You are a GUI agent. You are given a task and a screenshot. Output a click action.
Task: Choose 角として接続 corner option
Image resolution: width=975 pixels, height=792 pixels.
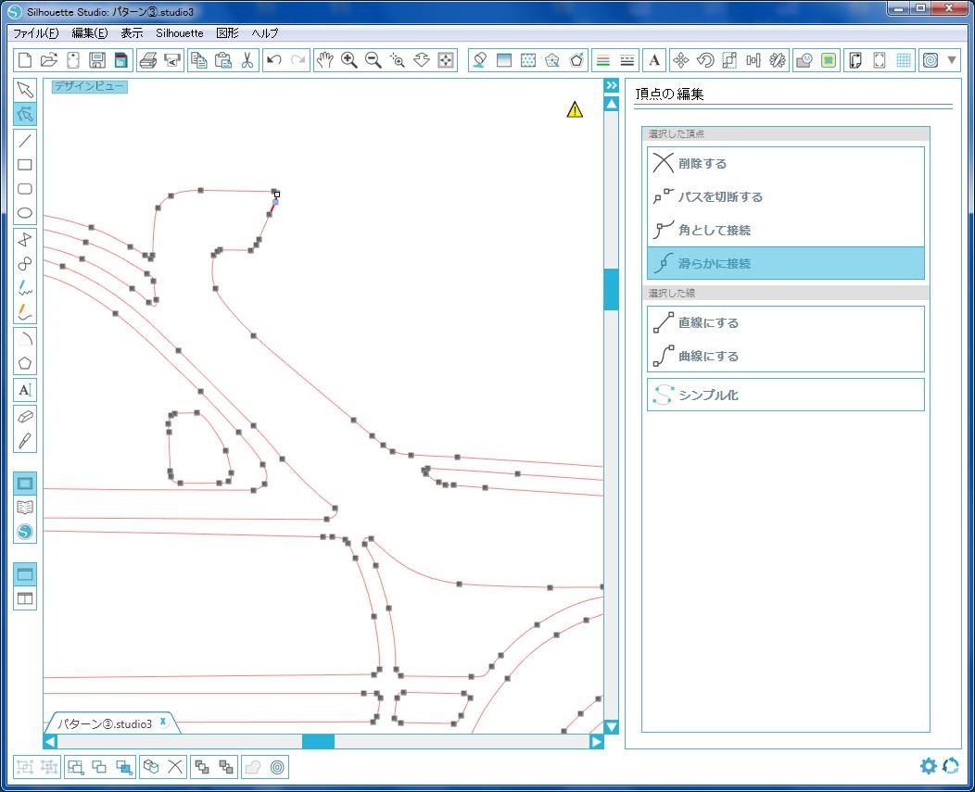coord(785,230)
